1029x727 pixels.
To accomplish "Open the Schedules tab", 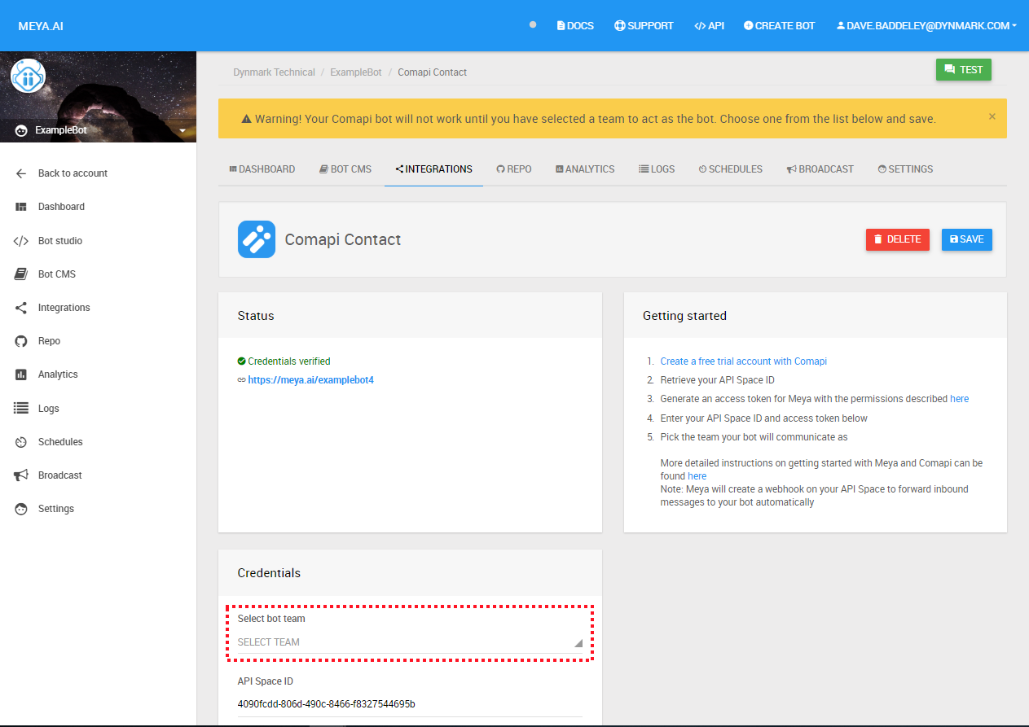I will click(731, 169).
